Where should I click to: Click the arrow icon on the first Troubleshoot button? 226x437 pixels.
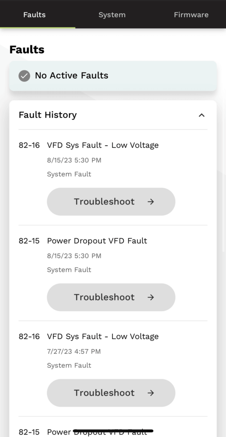coord(151,202)
